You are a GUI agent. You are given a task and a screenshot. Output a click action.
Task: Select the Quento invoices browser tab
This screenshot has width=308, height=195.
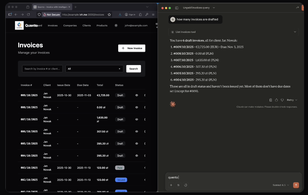tap(50, 6)
